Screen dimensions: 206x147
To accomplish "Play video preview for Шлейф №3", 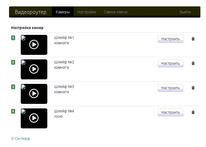I will (34, 93).
